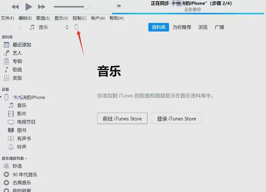Go forward with the right navigation arrow
This screenshot has width=266, height=192.
20,27
